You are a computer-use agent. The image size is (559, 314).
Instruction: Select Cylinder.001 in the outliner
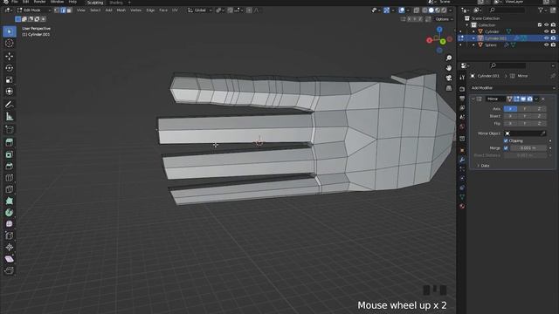pos(495,38)
